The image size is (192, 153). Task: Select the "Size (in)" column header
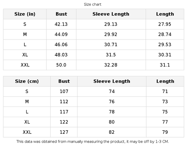click(x=25, y=14)
